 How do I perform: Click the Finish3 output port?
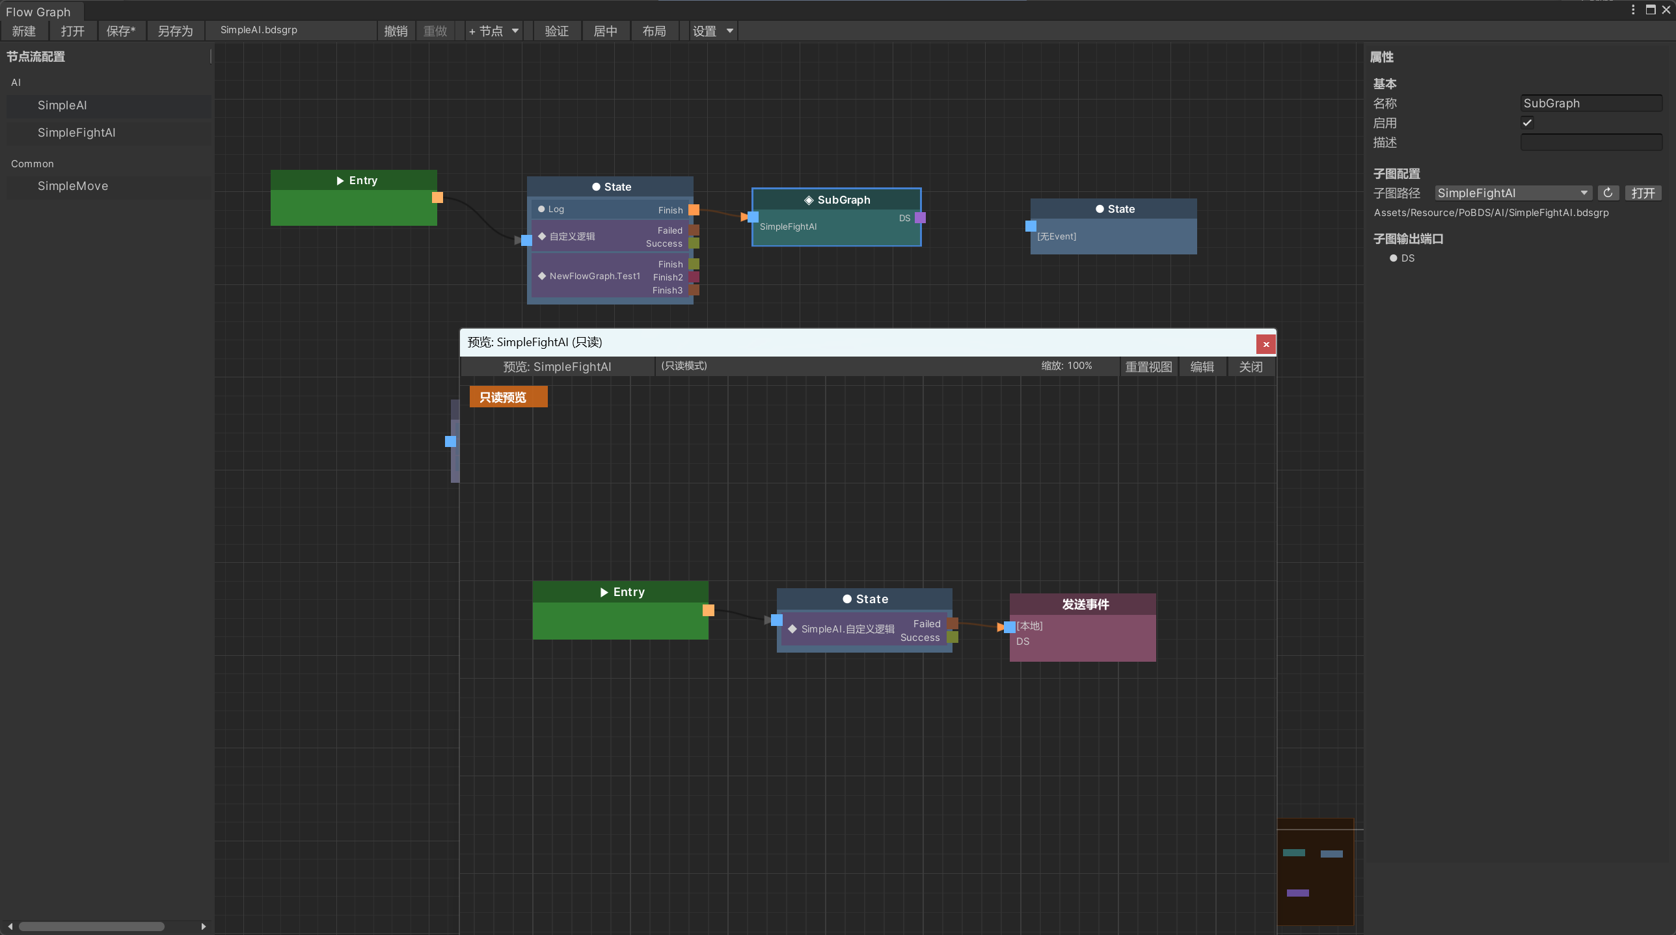tap(694, 290)
